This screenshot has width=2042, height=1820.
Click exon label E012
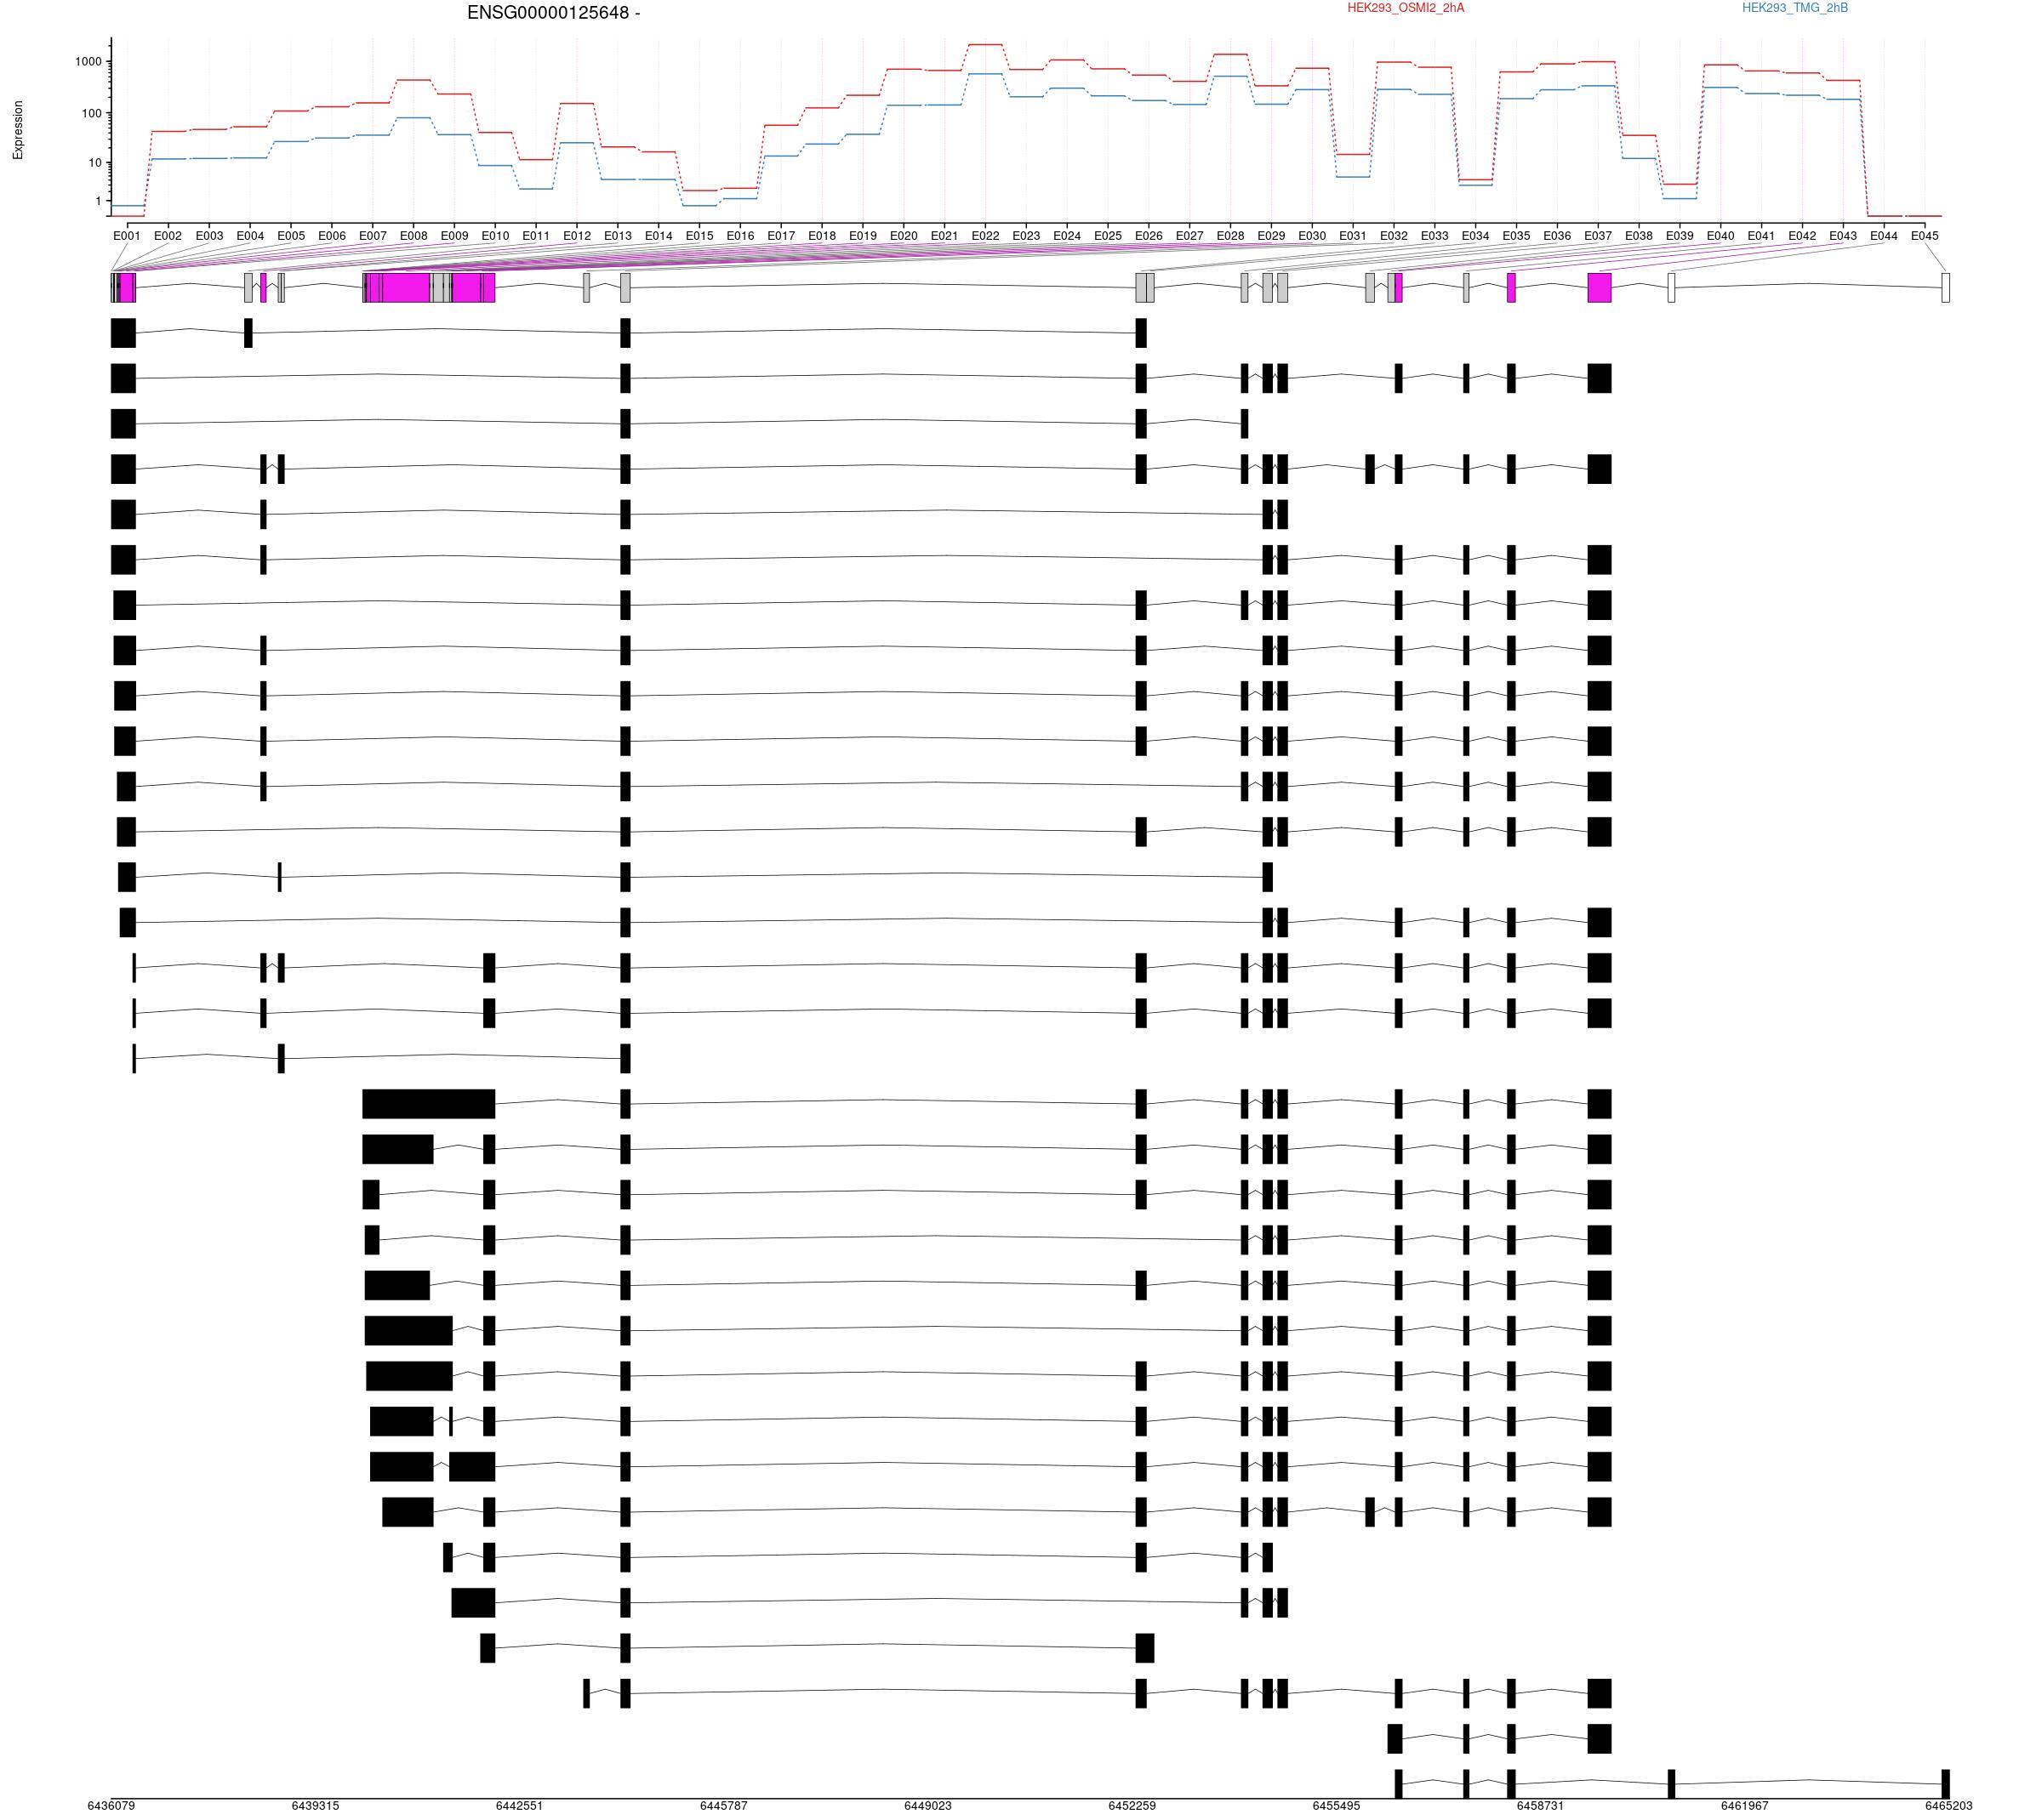[577, 236]
